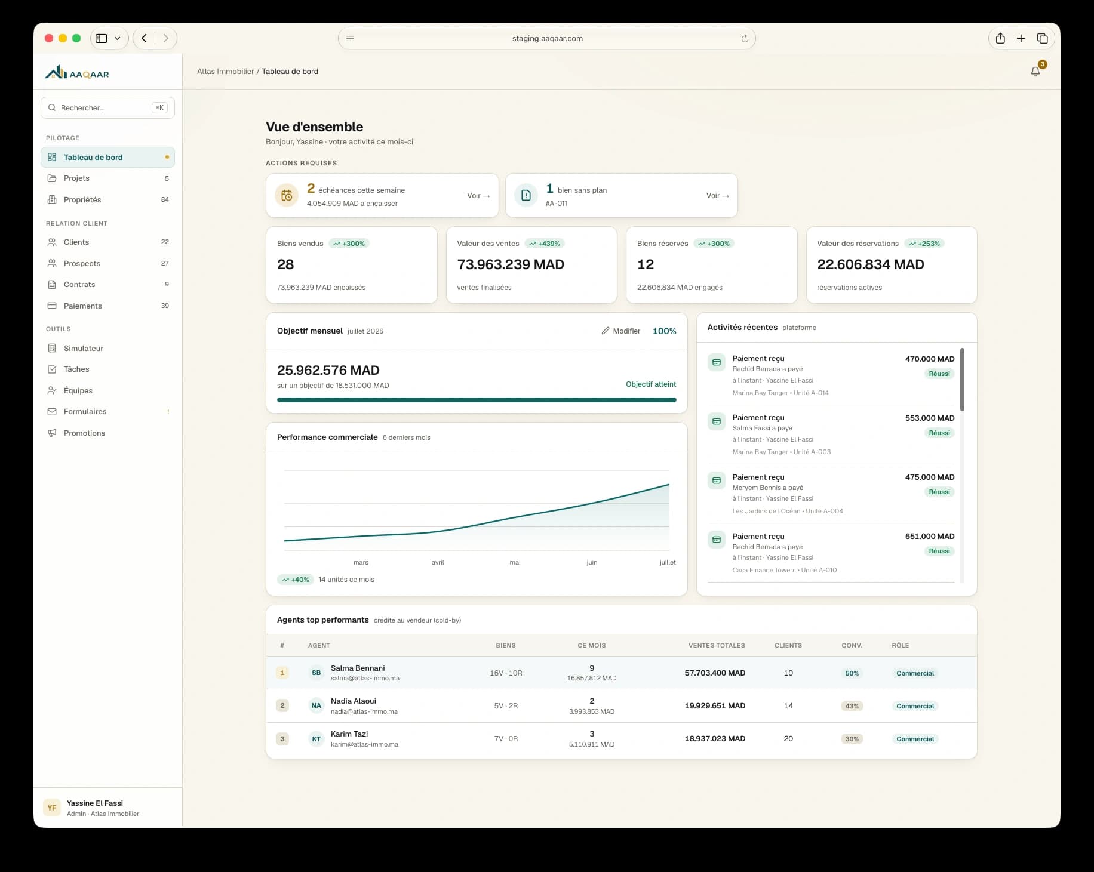The width and height of the screenshot is (1094, 872).
Task: Click the Safari share icon
Action: point(1000,38)
